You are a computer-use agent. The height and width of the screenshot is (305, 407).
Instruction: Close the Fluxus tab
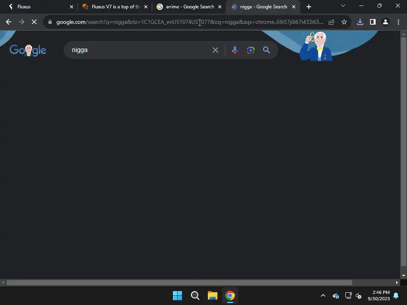coord(72,7)
